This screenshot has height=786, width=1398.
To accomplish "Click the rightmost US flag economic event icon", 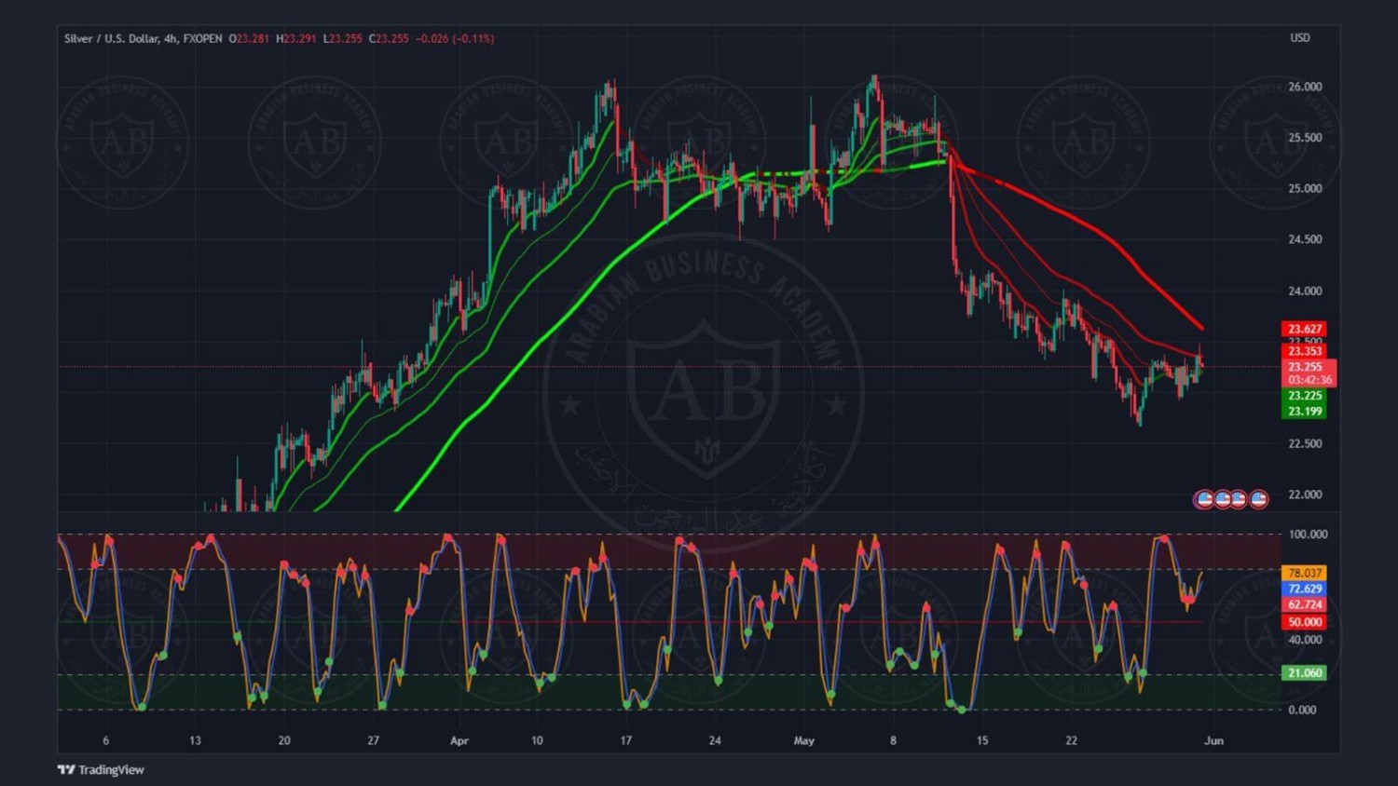I will pyautogui.click(x=1258, y=499).
